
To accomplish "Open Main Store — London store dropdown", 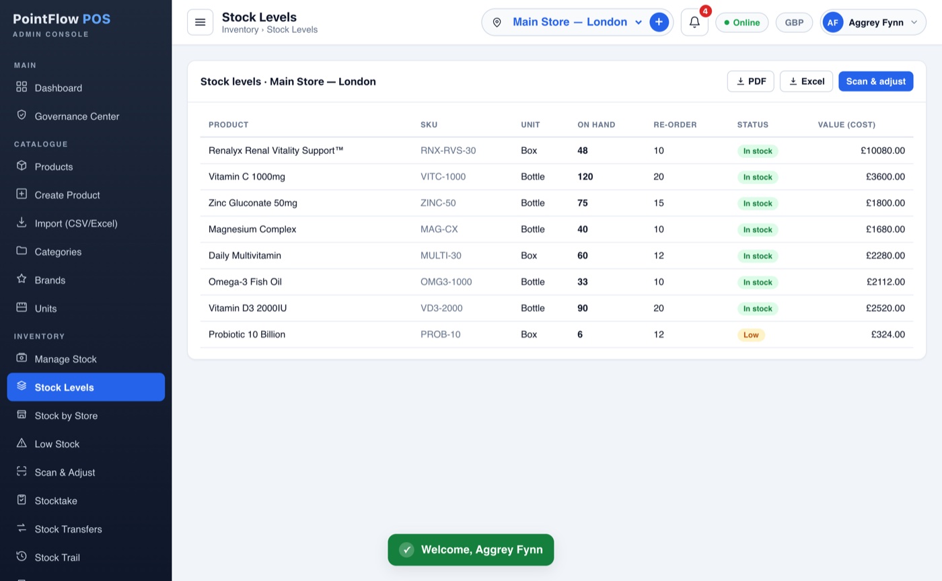I will (x=577, y=22).
